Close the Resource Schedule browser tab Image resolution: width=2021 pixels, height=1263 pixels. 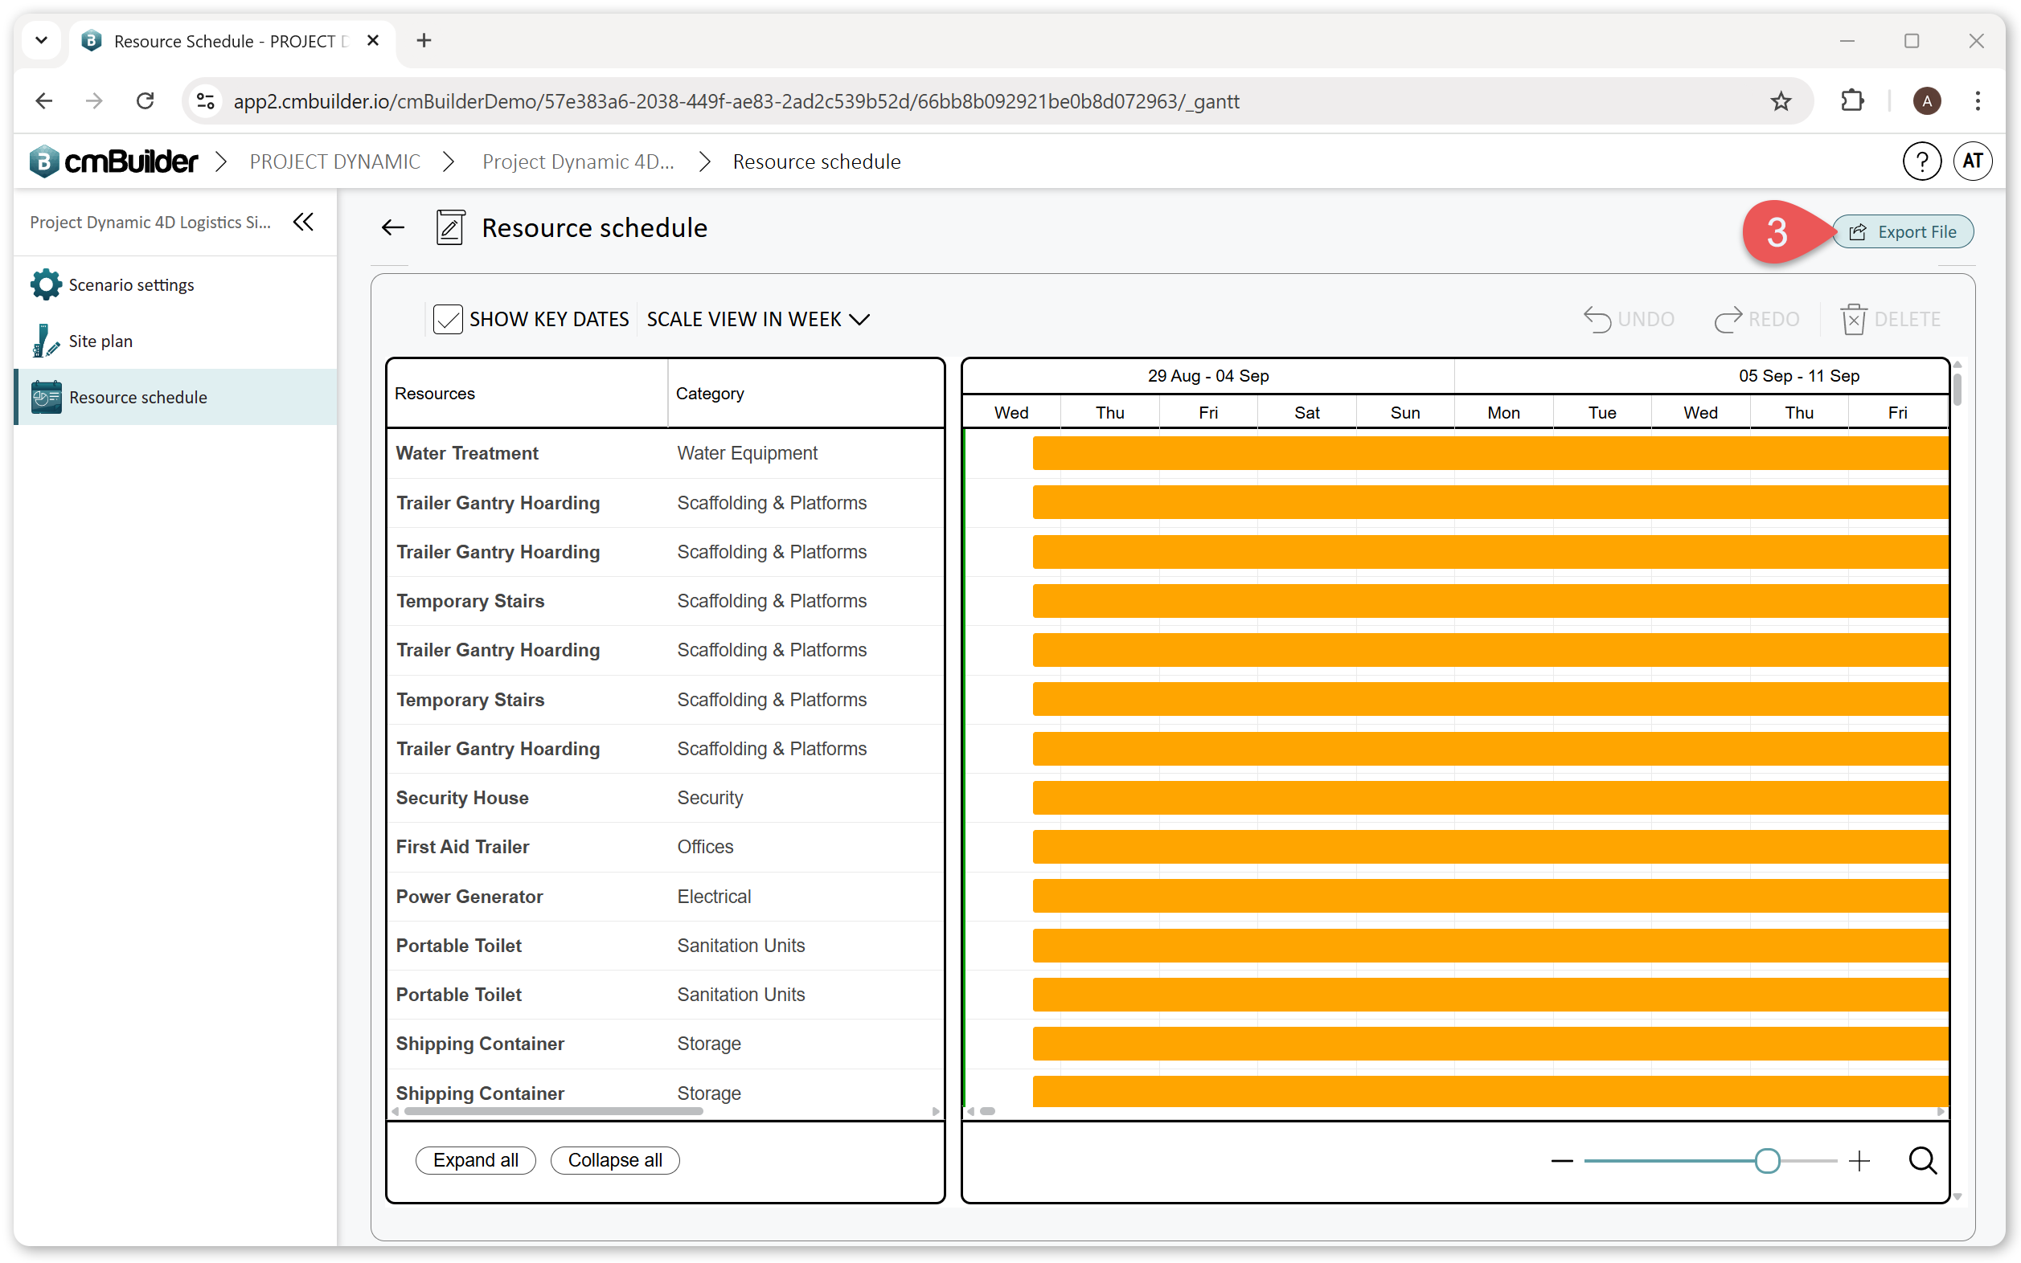[x=374, y=40]
